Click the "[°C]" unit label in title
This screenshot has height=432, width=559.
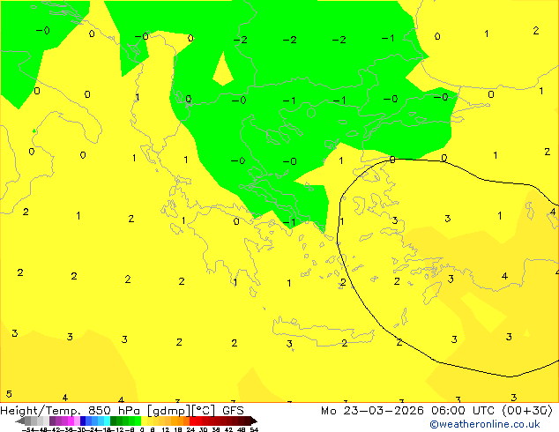pyautogui.click(x=204, y=411)
